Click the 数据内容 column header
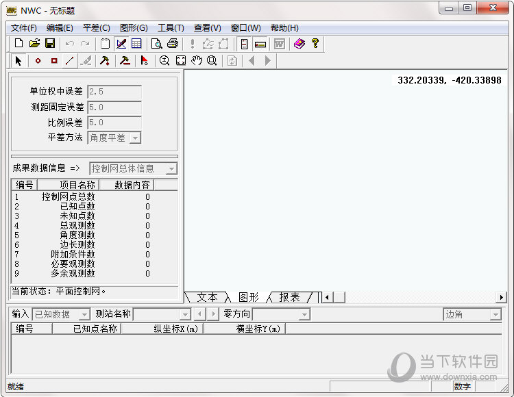This screenshot has width=514, height=397. click(x=127, y=185)
